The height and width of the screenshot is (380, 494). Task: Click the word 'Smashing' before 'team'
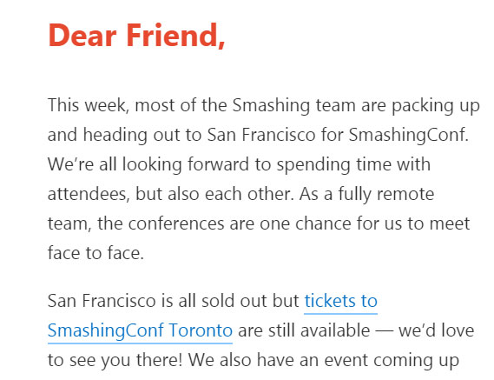coord(271,105)
